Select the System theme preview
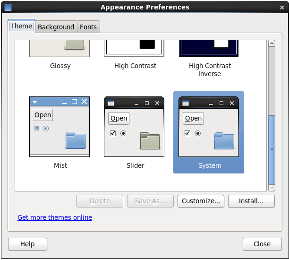This screenshot has width=289, height=260. tap(209, 127)
